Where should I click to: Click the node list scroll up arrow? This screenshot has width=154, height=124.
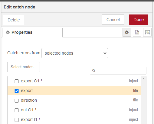(x=143, y=79)
